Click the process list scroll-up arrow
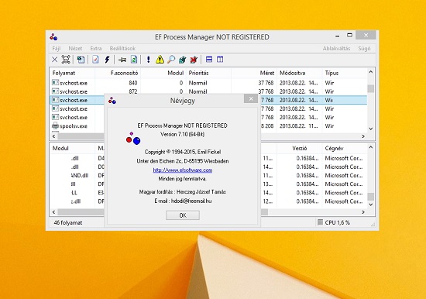426x299 pixels. (x=371, y=72)
